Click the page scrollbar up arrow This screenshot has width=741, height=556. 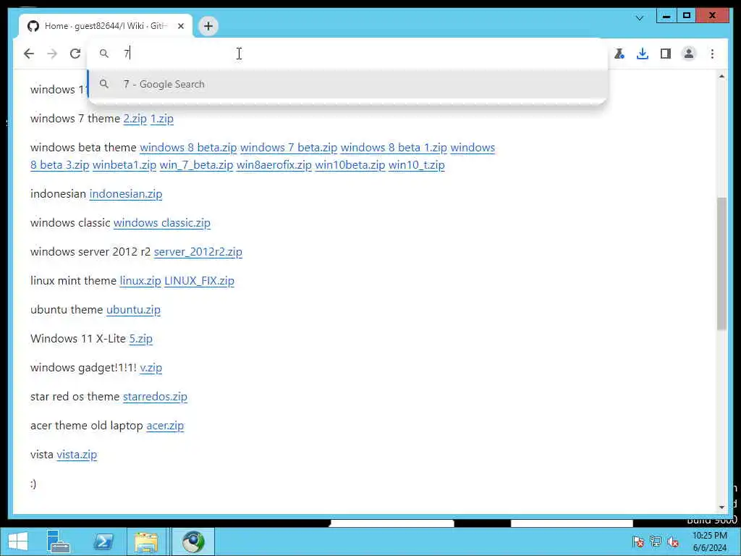click(x=721, y=76)
